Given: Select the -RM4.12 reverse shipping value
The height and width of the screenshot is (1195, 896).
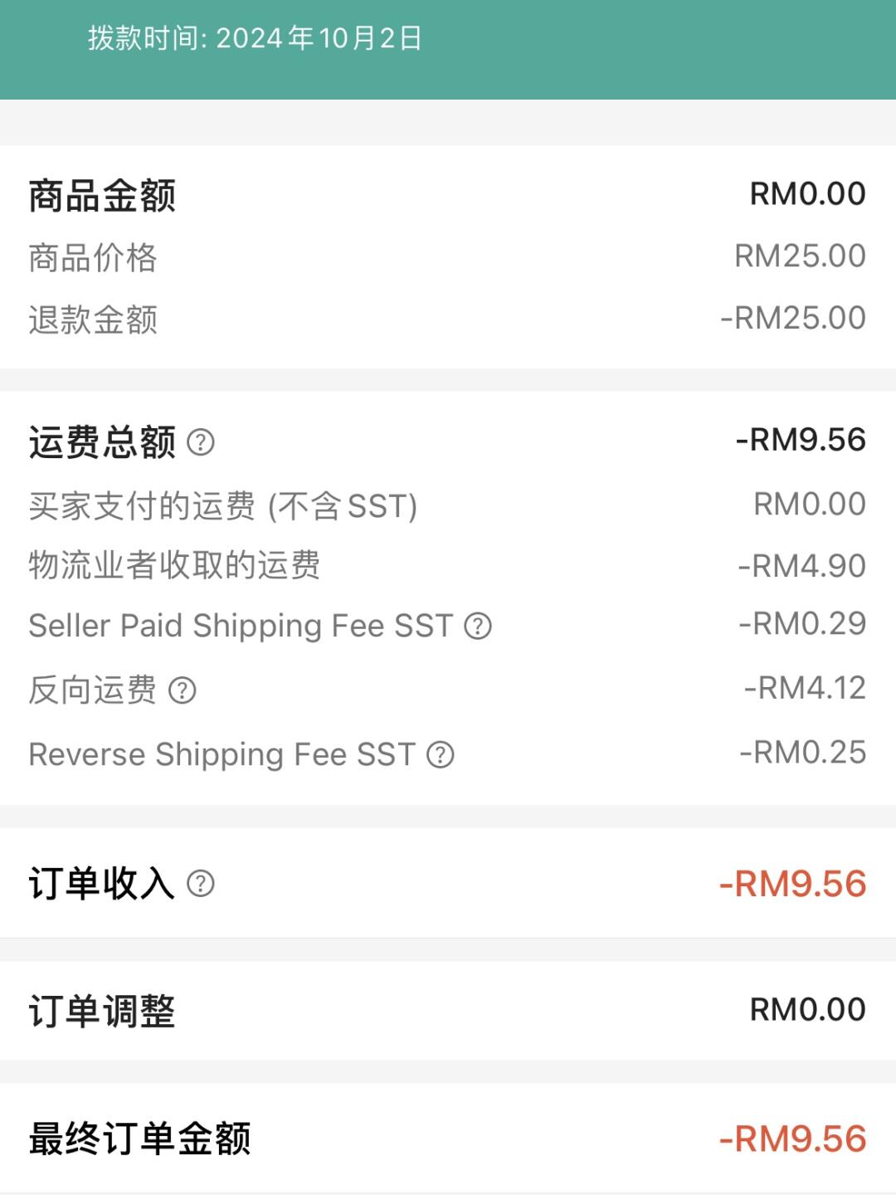Looking at the screenshot, I should click(805, 688).
